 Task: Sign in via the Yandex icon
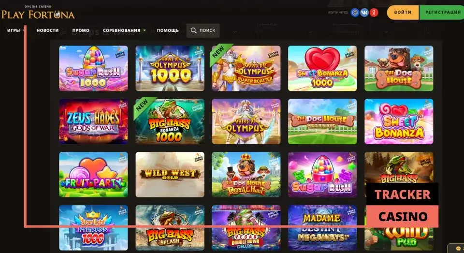click(x=374, y=13)
